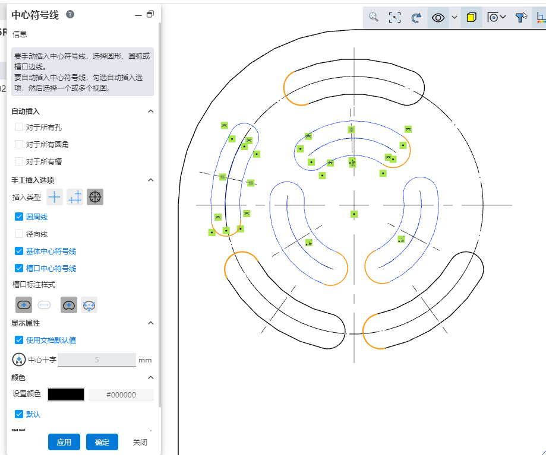This screenshot has height=455, width=546.
Task: Enable the 对于所有孔 checkbox
Action: [19, 127]
